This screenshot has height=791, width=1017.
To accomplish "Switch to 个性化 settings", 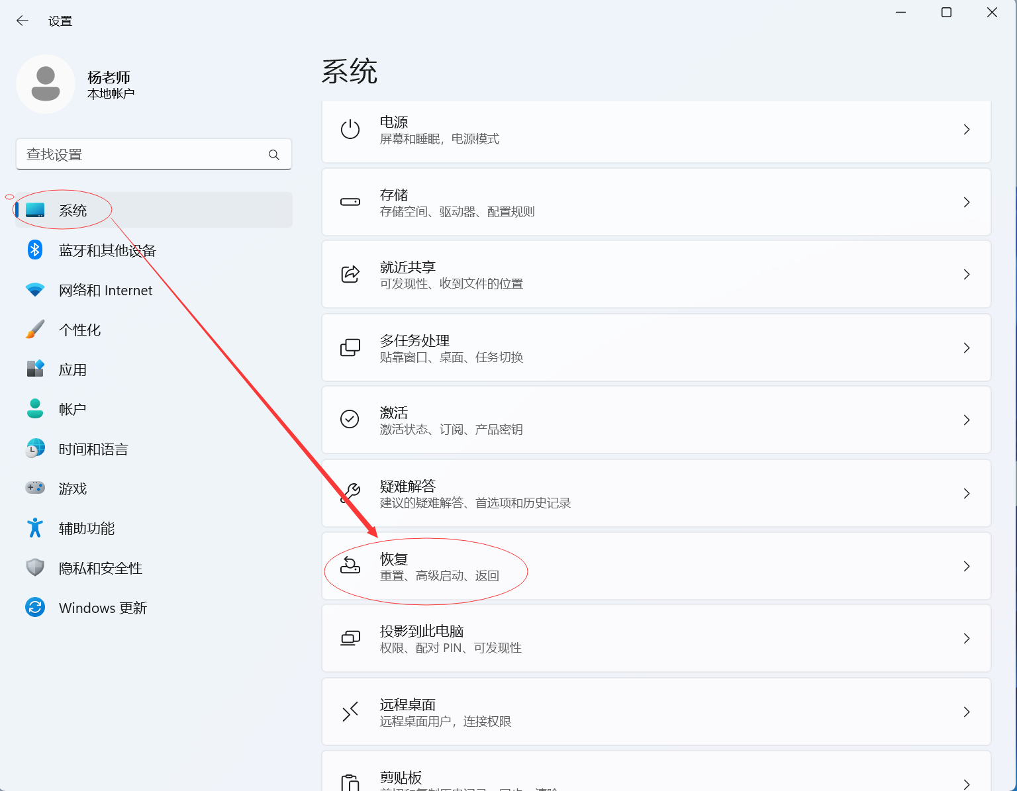I will (x=154, y=330).
